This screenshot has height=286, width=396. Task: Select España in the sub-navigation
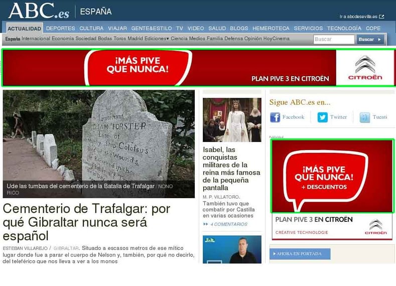(13, 39)
